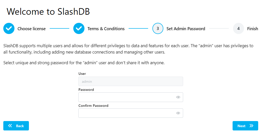Click step 3 circle icon
This screenshot has width=262, height=134.
(158, 29)
